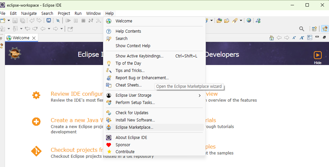The height and width of the screenshot is (167, 329).
Task: Click the Undo arrow toolbar icon
Action: (x=32, y=20)
